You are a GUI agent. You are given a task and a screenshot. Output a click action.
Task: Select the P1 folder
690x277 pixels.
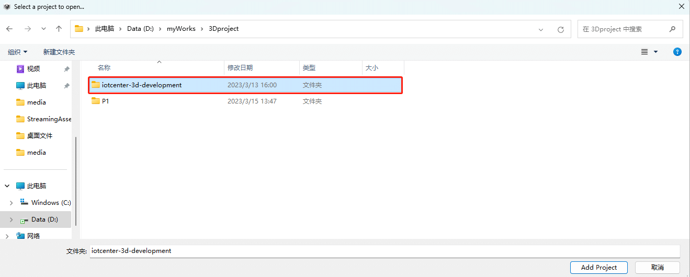[105, 101]
